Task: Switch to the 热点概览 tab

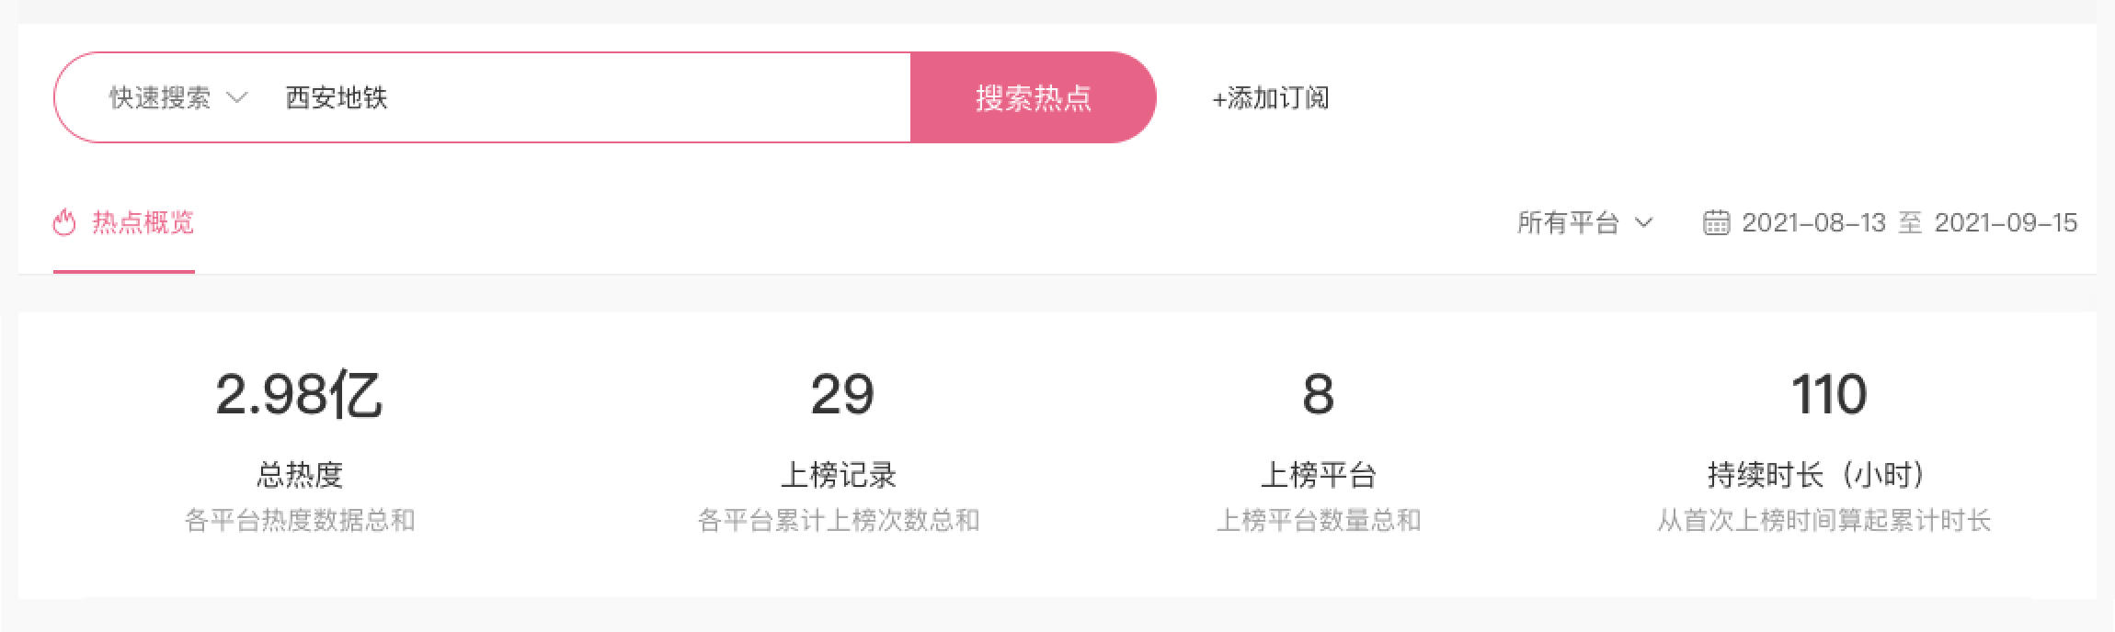Action: click(143, 223)
